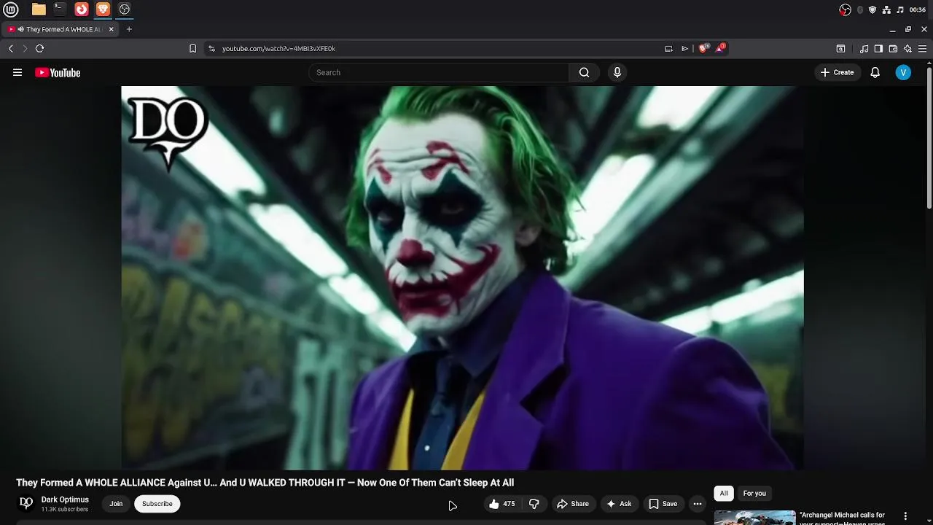Show the calendar from clock 00:36
Viewport: 933px width, 525px height.
pos(918,9)
